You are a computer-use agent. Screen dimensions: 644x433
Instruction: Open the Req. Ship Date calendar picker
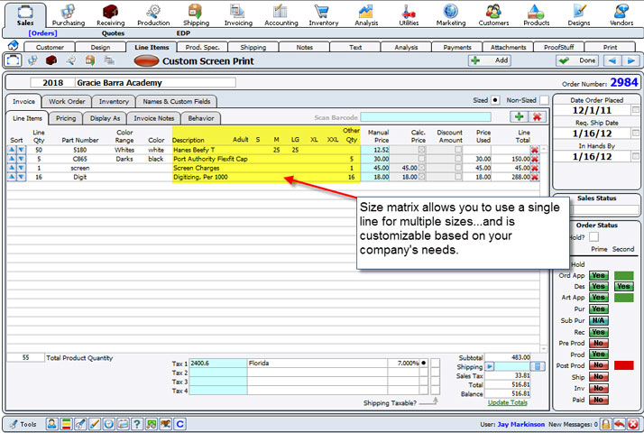coord(635,133)
